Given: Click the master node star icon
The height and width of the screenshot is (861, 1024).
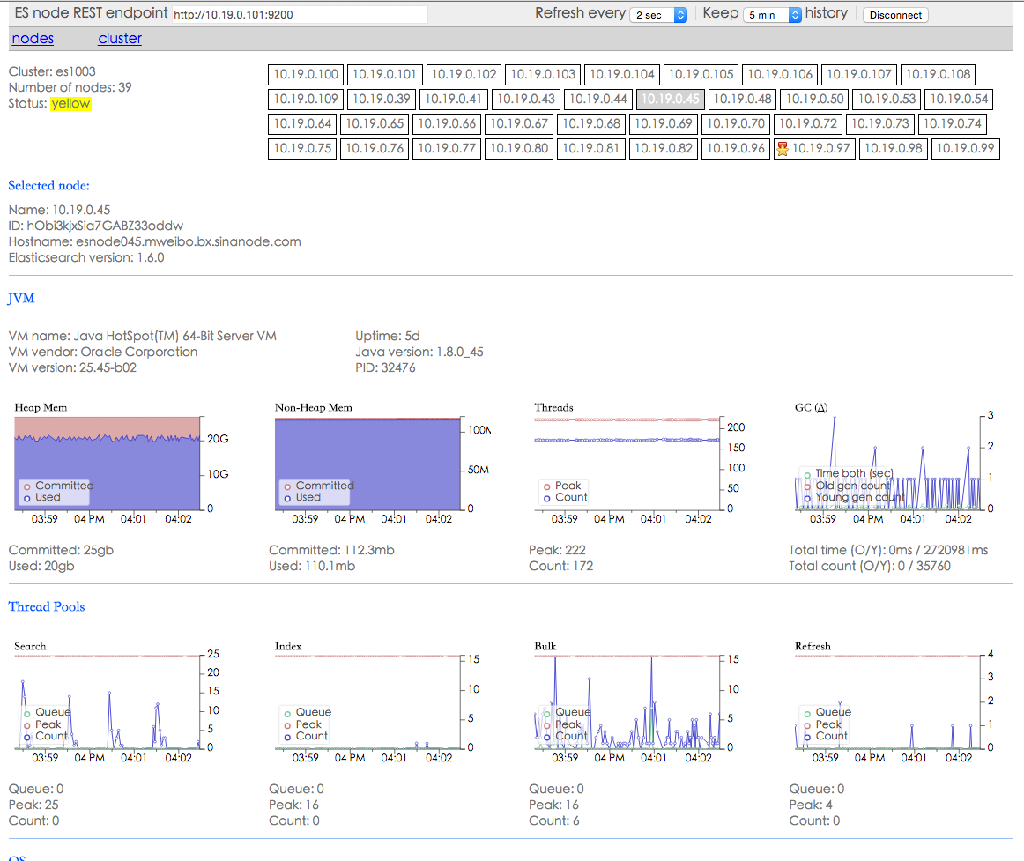Looking at the screenshot, I should pyautogui.click(x=782, y=149).
